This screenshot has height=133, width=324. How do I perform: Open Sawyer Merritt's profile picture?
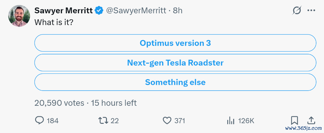(19, 16)
